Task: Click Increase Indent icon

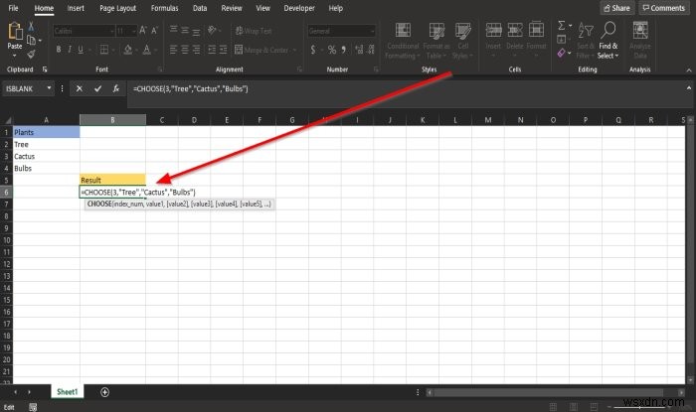Action: (223, 50)
